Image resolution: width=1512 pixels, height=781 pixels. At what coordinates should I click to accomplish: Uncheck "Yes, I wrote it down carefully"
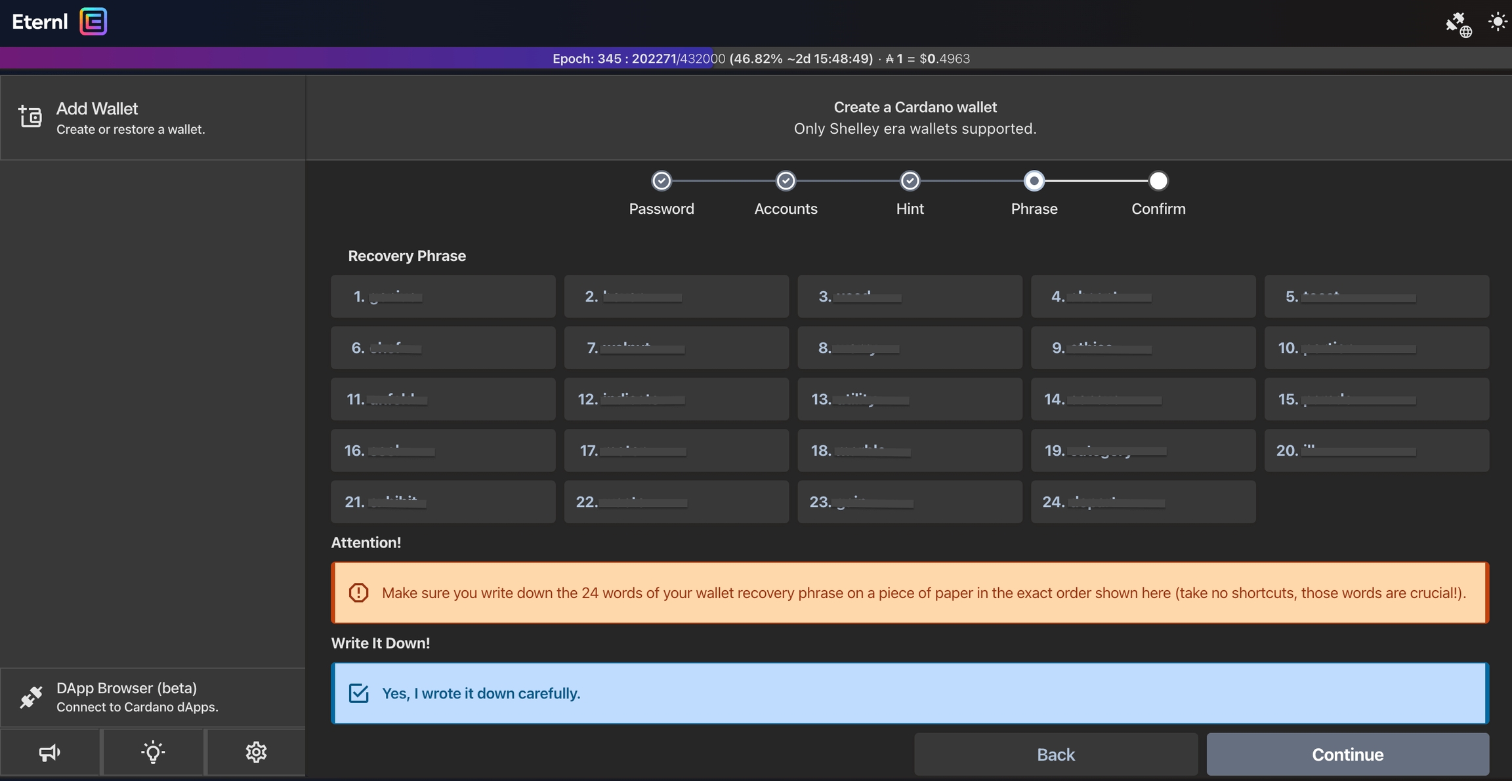pyautogui.click(x=359, y=693)
